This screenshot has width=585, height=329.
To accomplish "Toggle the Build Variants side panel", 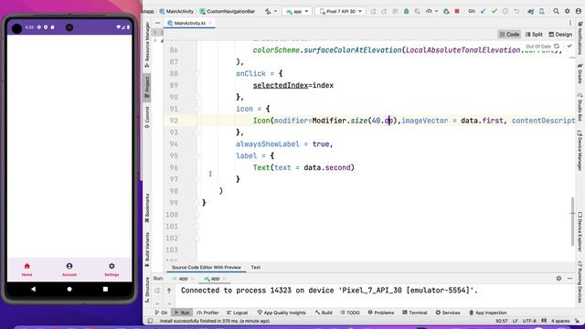I will tap(147, 249).
